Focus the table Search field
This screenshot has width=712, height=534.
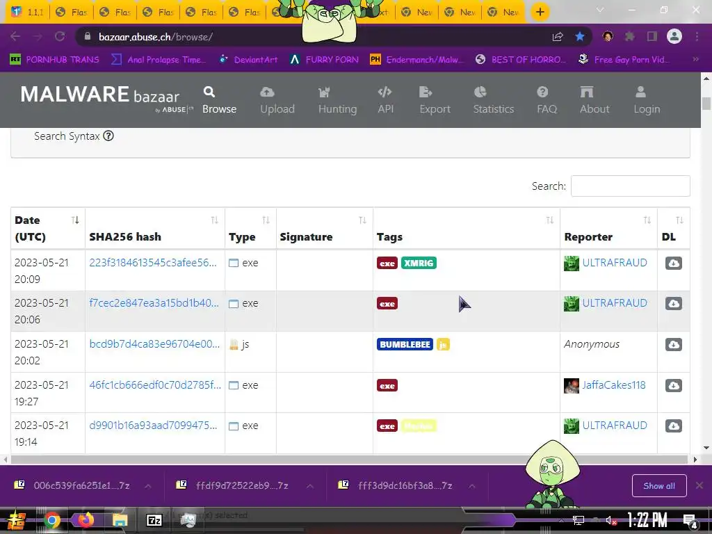click(x=630, y=186)
